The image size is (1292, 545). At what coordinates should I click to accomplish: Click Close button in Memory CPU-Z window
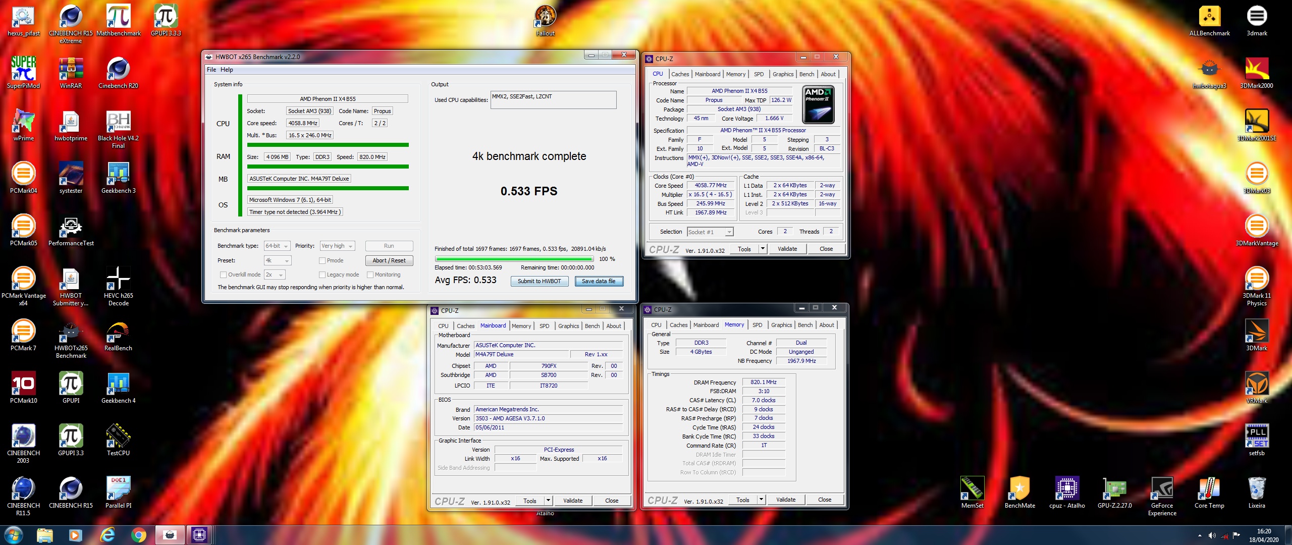coord(825,500)
